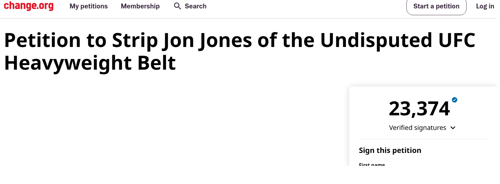Click the word "Heavyweight" in the title
The image size is (500, 184).
(x=68, y=63)
